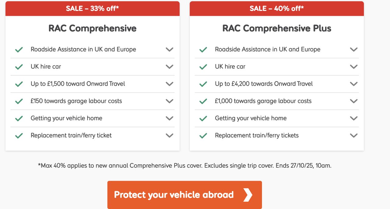Image resolution: width=390 pixels, height=209 pixels.
Task: Expand Roadside Assistance chevron under Comprehensive Plus
Action: click(x=354, y=50)
